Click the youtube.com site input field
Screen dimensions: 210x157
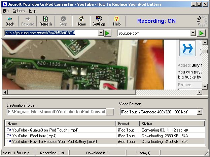[x=154, y=33]
